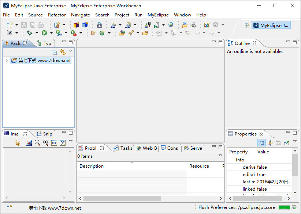Open the dropdown arrow beside New button
The image size is (301, 214).
pos(16,25)
